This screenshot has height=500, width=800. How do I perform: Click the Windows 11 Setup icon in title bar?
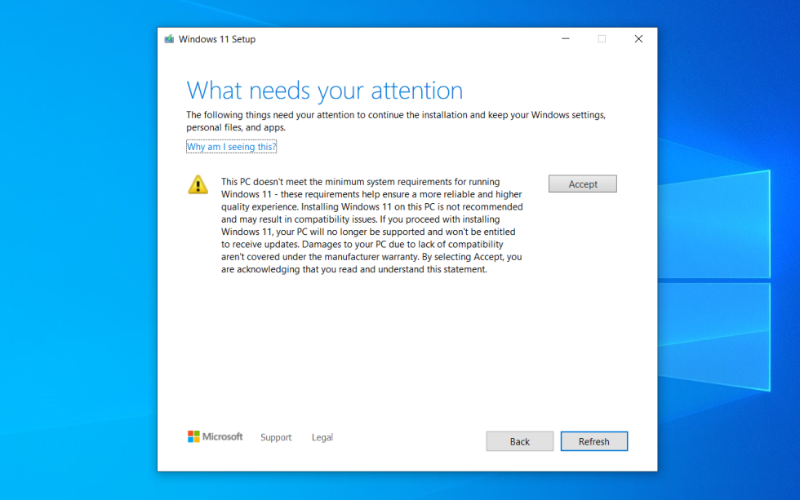(169, 38)
